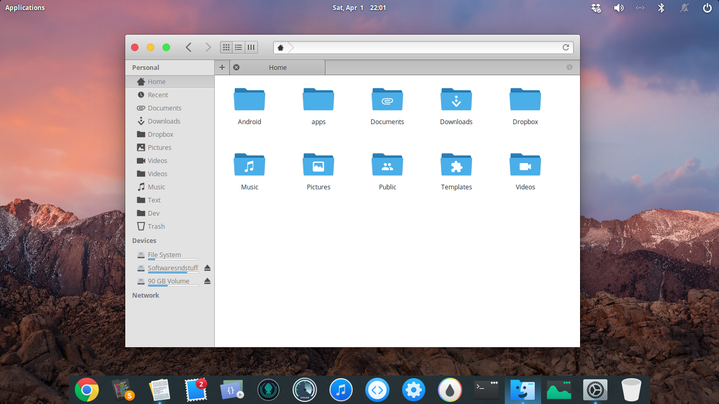This screenshot has height=404, width=719.
Task: Switch to list view
Action: (238, 47)
